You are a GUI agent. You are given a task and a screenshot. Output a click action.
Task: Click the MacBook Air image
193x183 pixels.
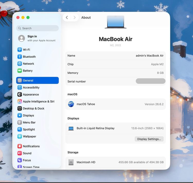pos(116,22)
